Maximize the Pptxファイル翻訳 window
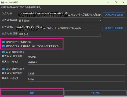The image size is (127, 97). pyautogui.click(x=116, y=2)
